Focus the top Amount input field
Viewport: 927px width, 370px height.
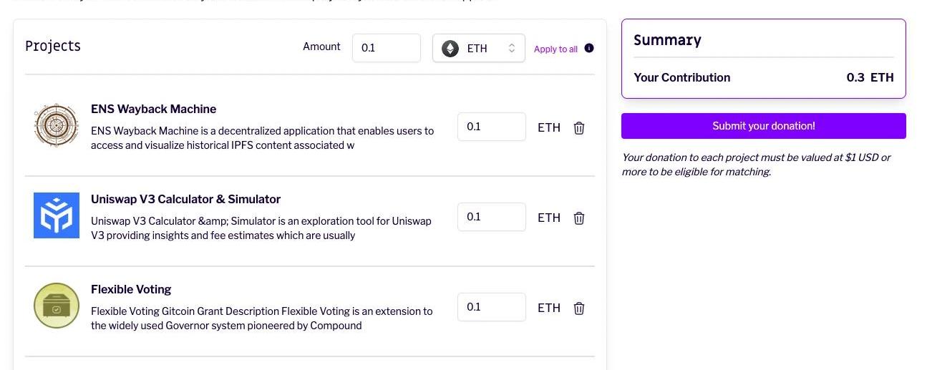click(x=386, y=48)
